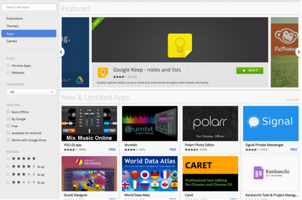Click the Search the store field
302x200 pixels.
pos(29,8)
